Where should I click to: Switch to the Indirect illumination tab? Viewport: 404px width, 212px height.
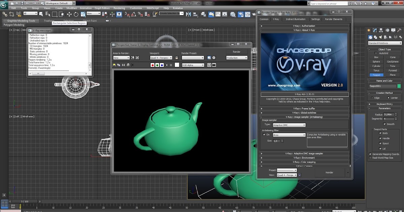click(x=296, y=19)
